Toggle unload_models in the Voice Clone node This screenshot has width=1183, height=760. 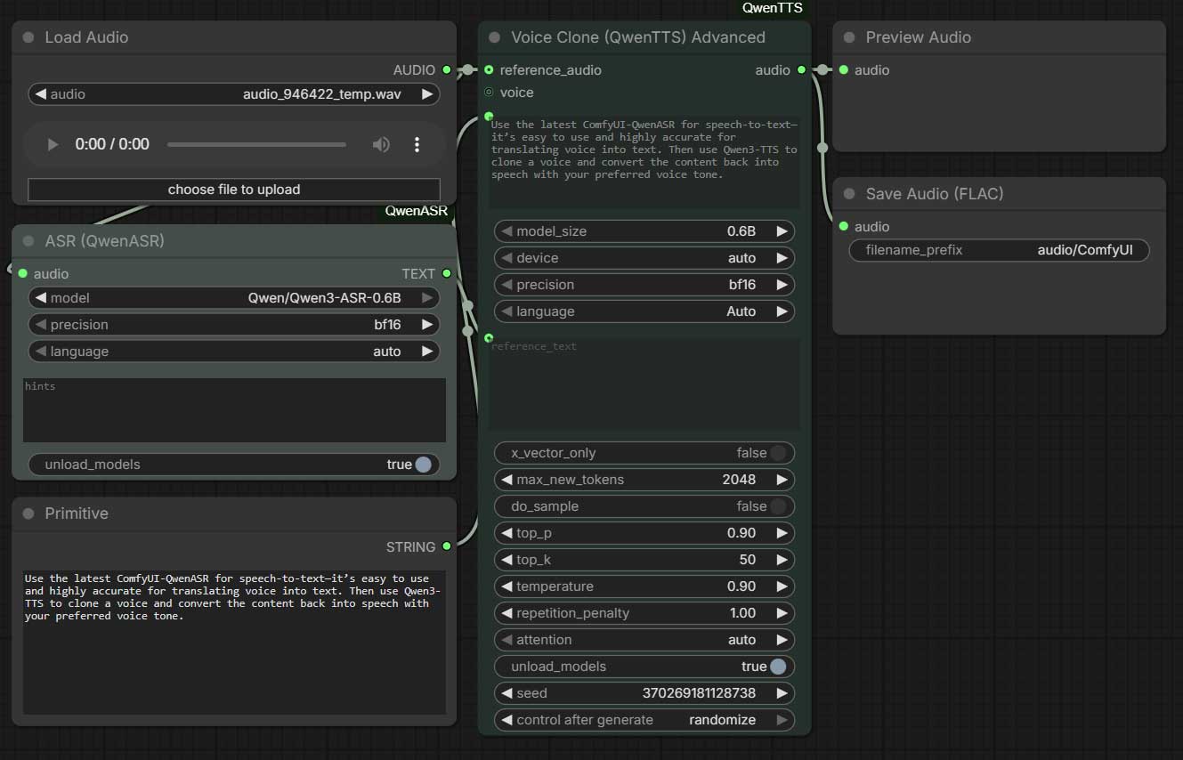click(x=778, y=667)
